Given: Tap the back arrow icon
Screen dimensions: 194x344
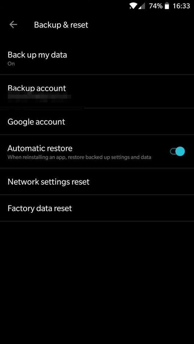Looking at the screenshot, I should 13,25.
